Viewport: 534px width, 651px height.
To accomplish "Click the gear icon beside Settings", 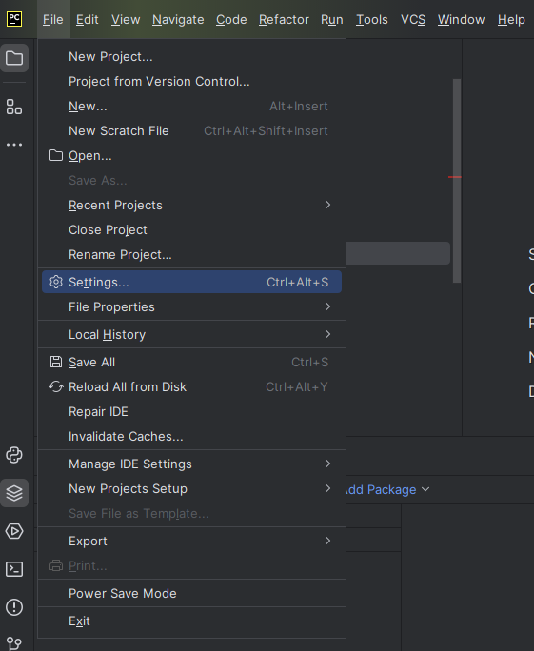I will pos(55,282).
